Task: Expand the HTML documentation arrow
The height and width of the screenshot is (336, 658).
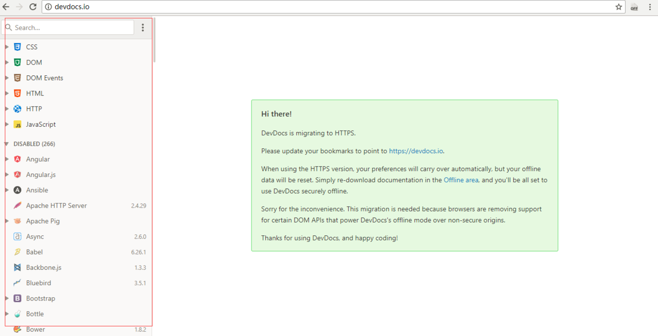Action: tap(6, 93)
